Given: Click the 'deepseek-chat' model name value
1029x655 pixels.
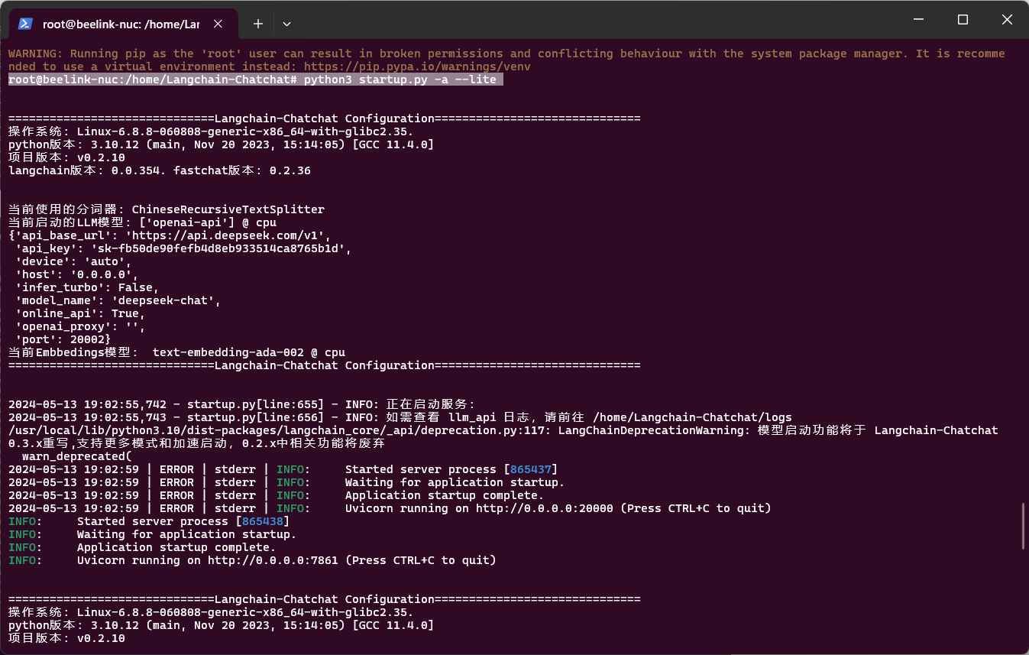Looking at the screenshot, I should [x=166, y=300].
